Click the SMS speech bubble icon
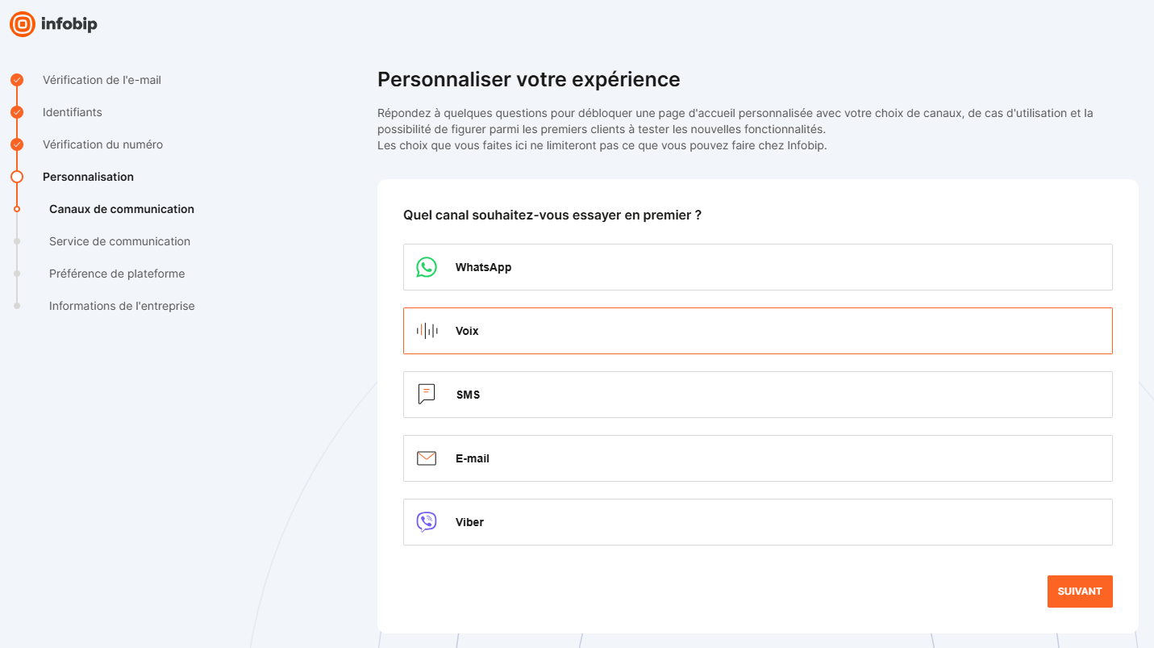1154x648 pixels. click(x=427, y=395)
